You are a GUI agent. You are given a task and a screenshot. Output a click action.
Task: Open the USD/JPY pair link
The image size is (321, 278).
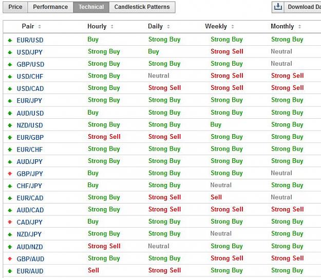tap(30, 52)
